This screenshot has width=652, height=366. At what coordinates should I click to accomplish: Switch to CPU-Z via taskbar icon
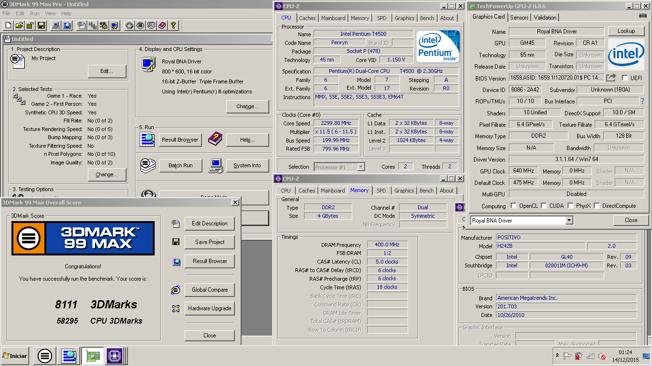coord(115,356)
